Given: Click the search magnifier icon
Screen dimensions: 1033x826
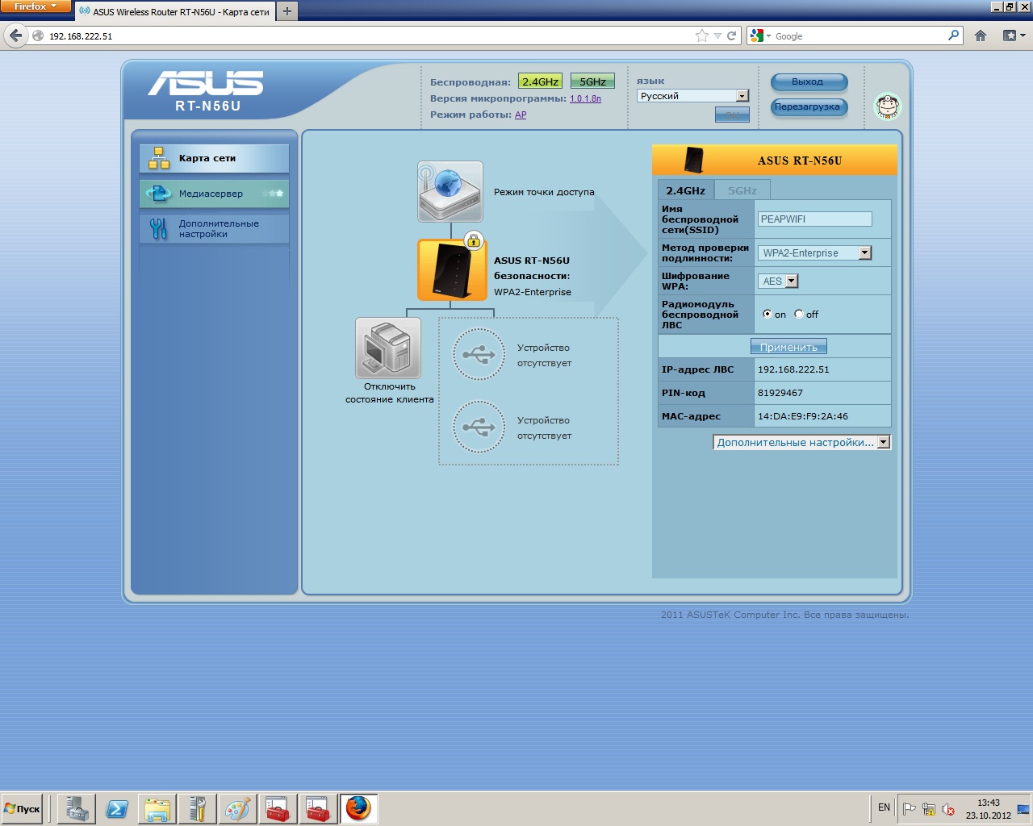Looking at the screenshot, I should click(954, 35).
